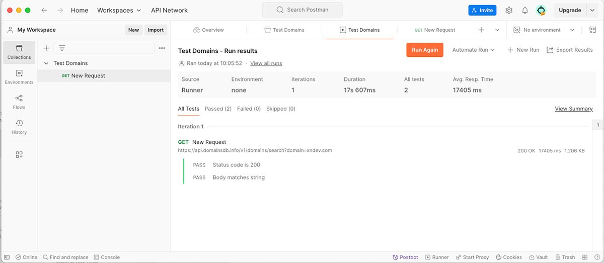The height and width of the screenshot is (263, 604).
Task: Click the plus icon to create collection
Action: tap(46, 48)
